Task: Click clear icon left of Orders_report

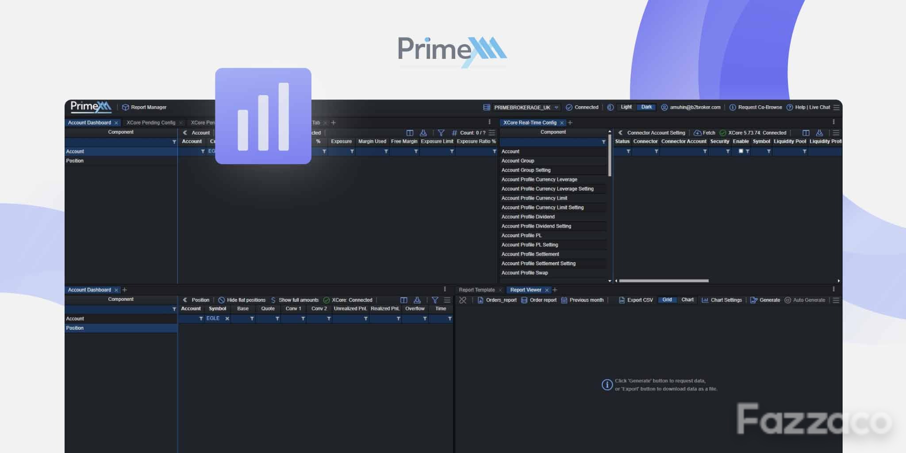Action: pyautogui.click(x=463, y=300)
